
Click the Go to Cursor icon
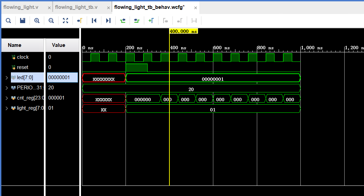(80, 21)
